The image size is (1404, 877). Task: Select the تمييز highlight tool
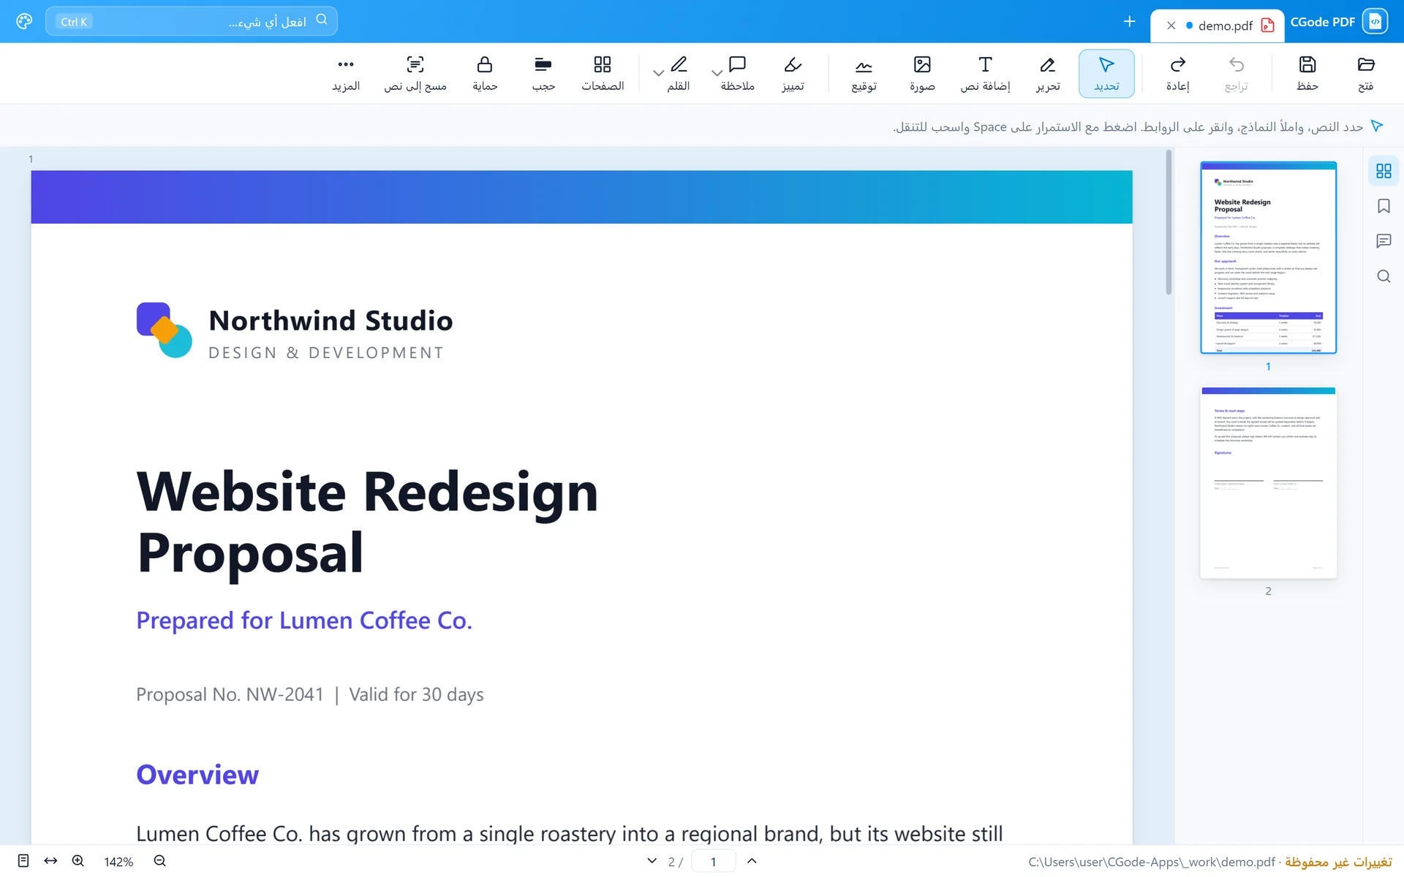tap(793, 73)
